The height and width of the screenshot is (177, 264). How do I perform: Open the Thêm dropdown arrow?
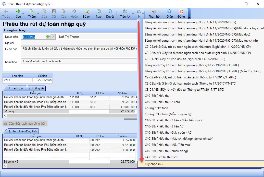(x=38, y=14)
